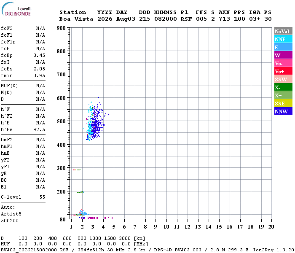Select the Vo+ red legend swatch
The height and width of the screenshot is (253, 295).
pos(283,71)
